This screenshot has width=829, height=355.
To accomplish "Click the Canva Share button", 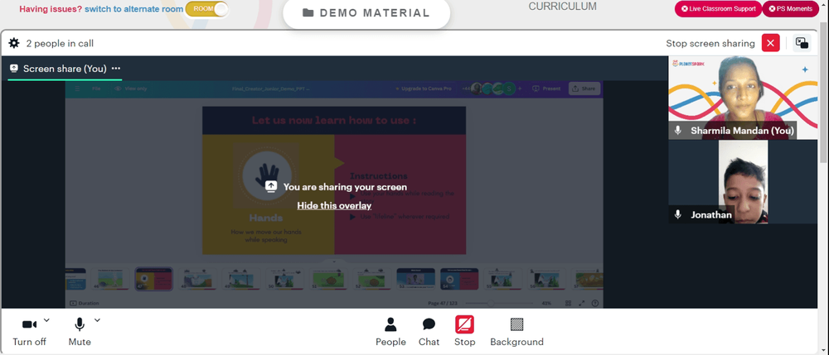I will point(584,89).
